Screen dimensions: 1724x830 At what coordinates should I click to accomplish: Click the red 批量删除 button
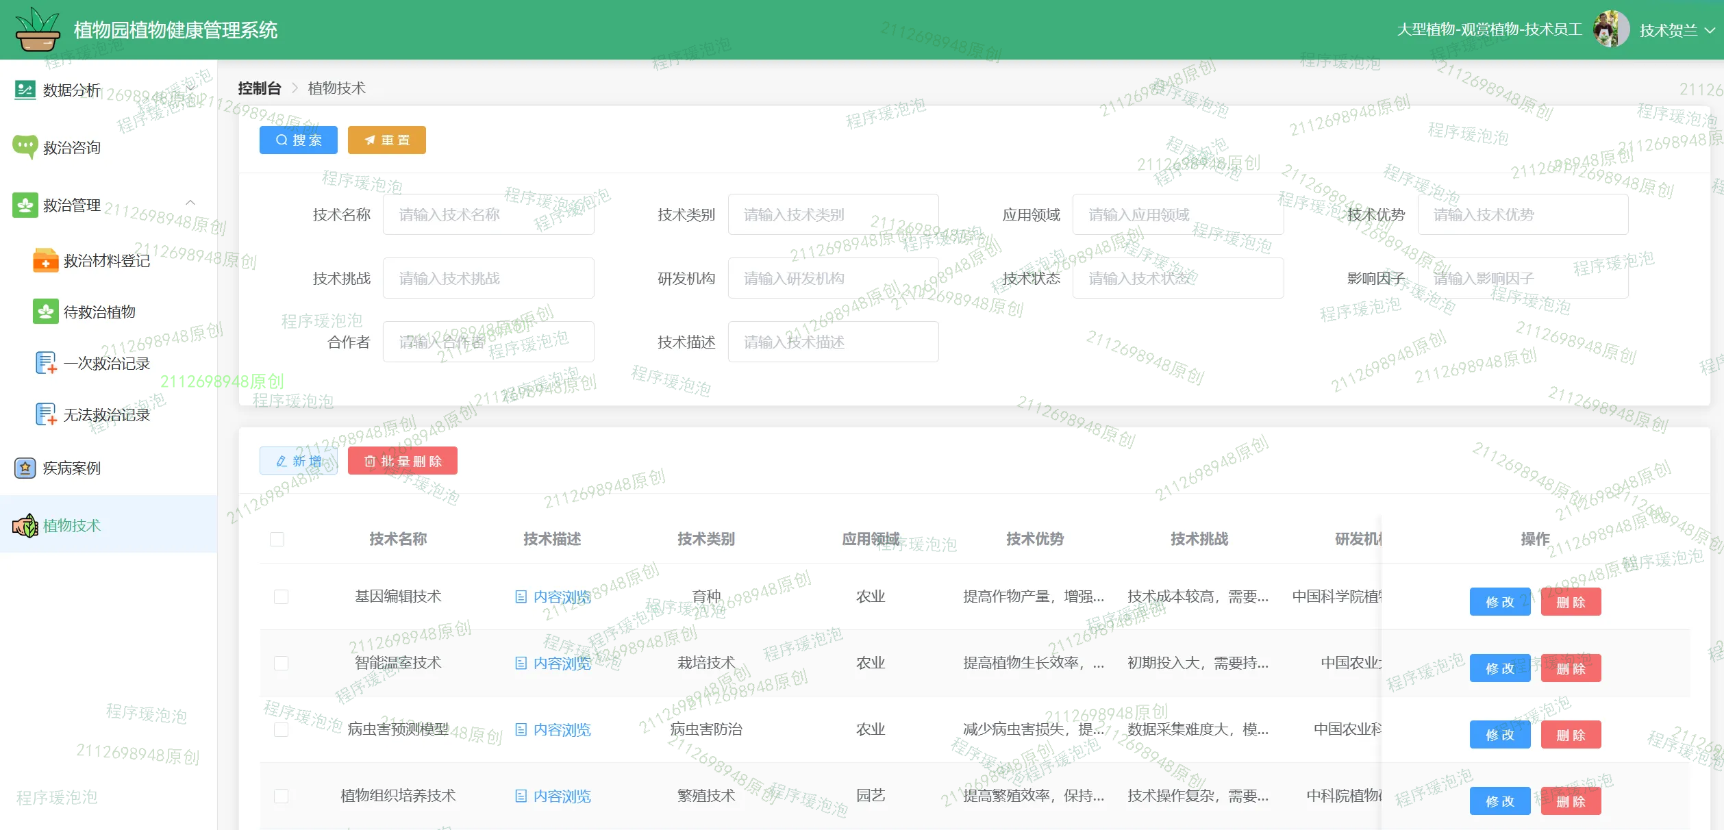tap(402, 461)
